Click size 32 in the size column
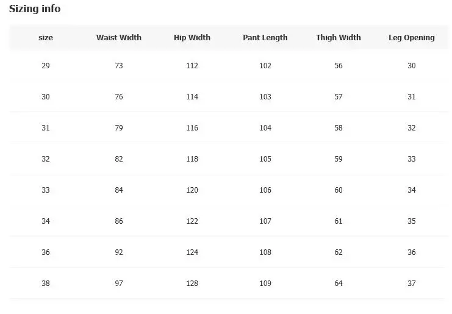Image resolution: width=452 pixels, height=314 pixels. [x=46, y=159]
